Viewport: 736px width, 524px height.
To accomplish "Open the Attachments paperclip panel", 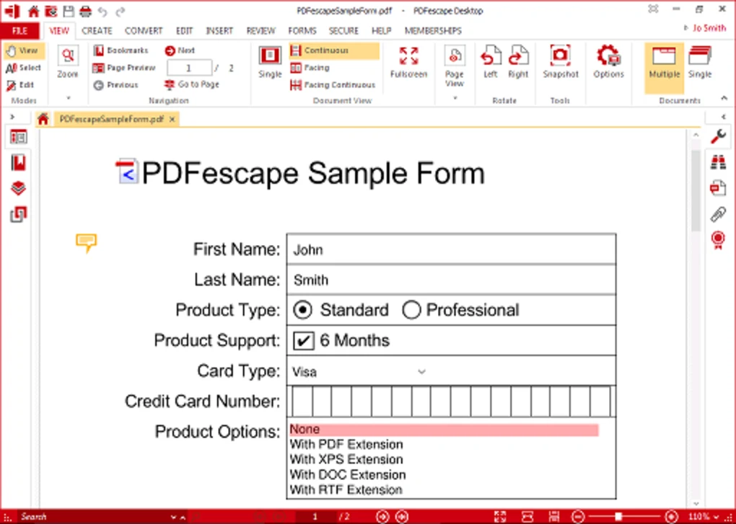I will 718,213.
